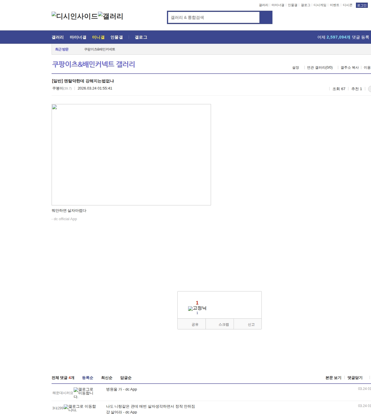
Task: Open 갤로그 in the top utility links
Action: click(305, 5)
